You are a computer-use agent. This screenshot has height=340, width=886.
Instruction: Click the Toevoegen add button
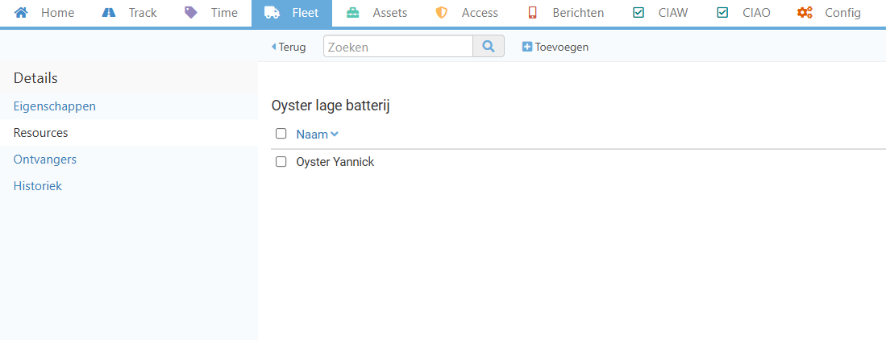pos(555,48)
